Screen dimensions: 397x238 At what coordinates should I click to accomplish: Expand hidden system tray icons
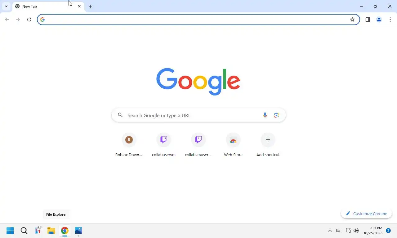[330, 231]
